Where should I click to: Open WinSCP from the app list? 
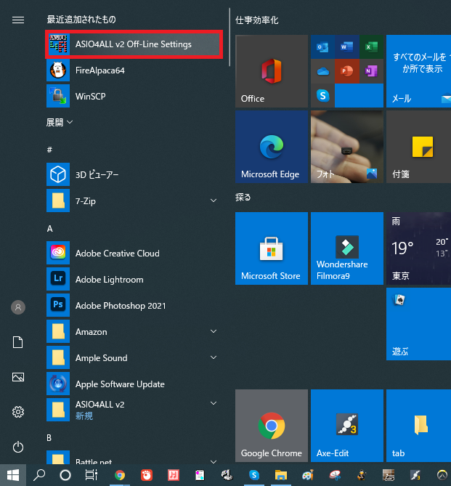pos(134,96)
